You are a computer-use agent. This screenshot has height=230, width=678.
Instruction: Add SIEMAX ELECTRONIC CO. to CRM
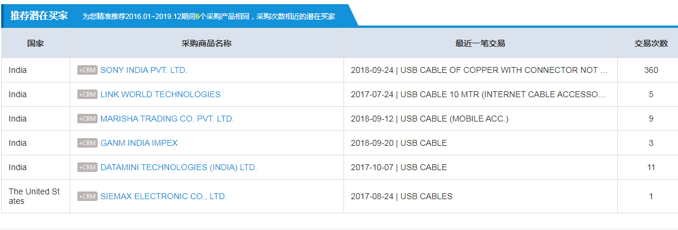pyautogui.click(x=88, y=196)
